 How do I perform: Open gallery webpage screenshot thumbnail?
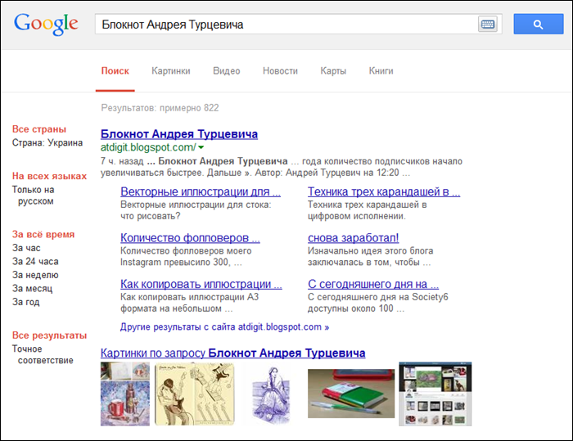[435, 394]
